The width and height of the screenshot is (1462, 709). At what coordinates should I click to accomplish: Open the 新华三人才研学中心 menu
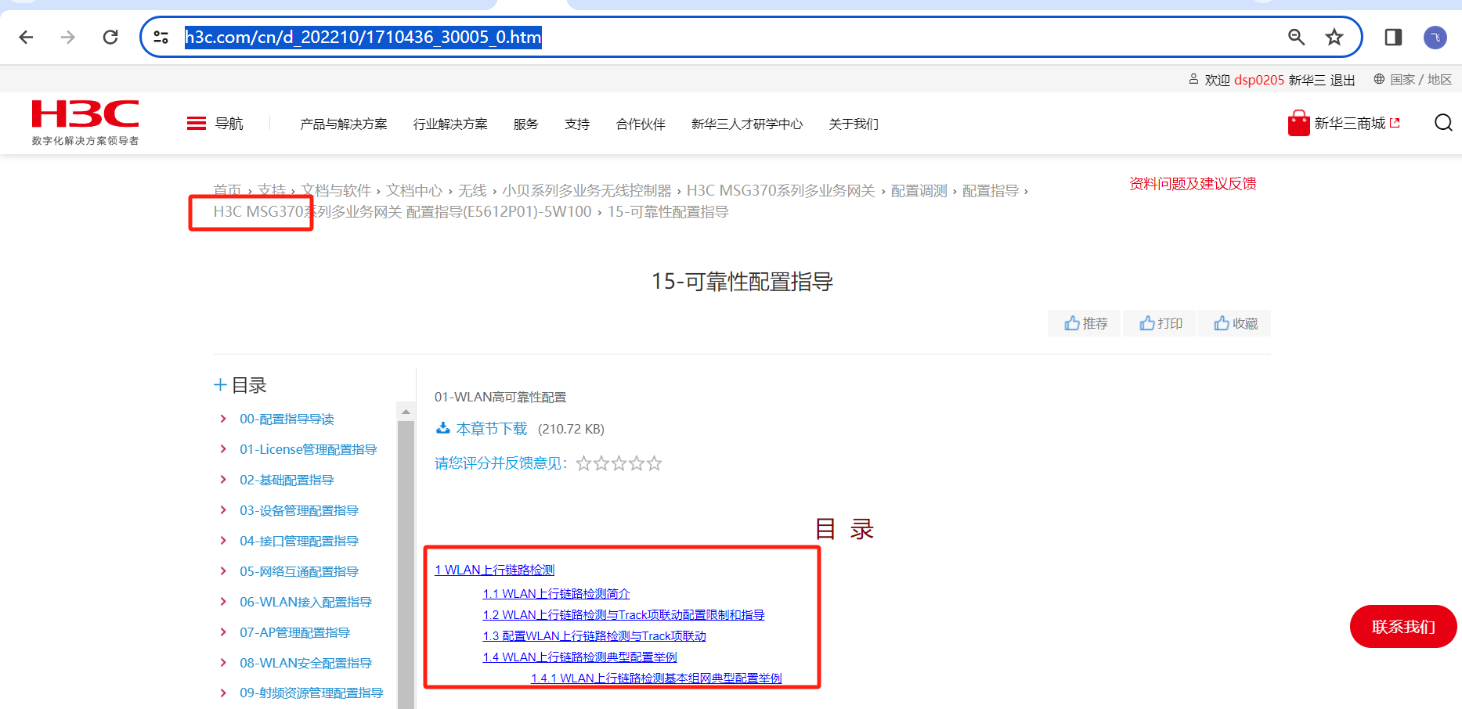[x=747, y=124]
